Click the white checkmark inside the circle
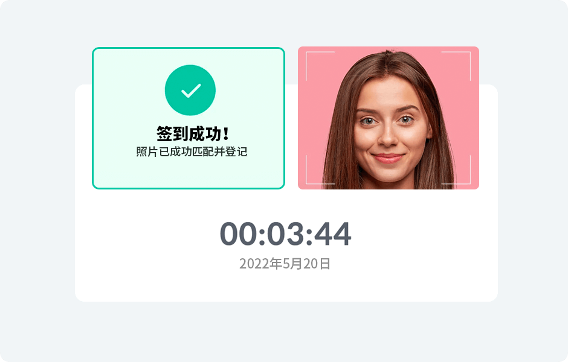The width and height of the screenshot is (568, 362). tap(191, 91)
